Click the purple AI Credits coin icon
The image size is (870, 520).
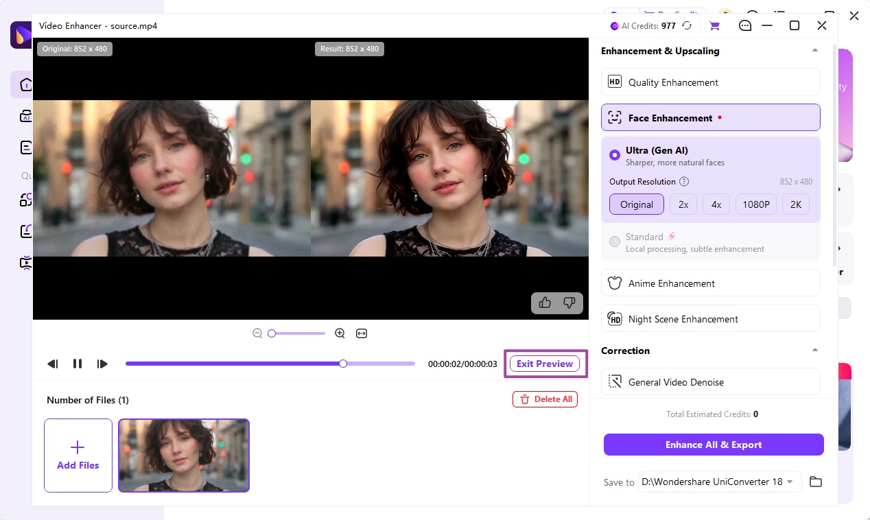[615, 26]
